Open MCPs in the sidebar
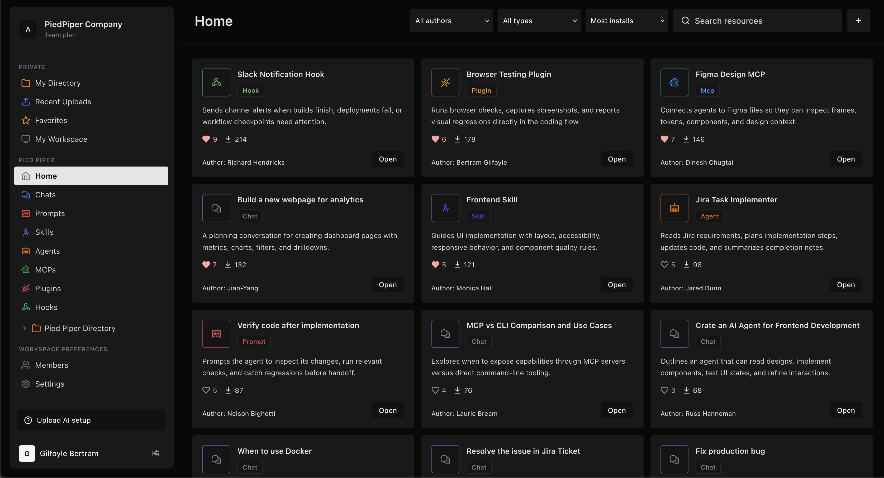884x478 pixels. (91, 270)
